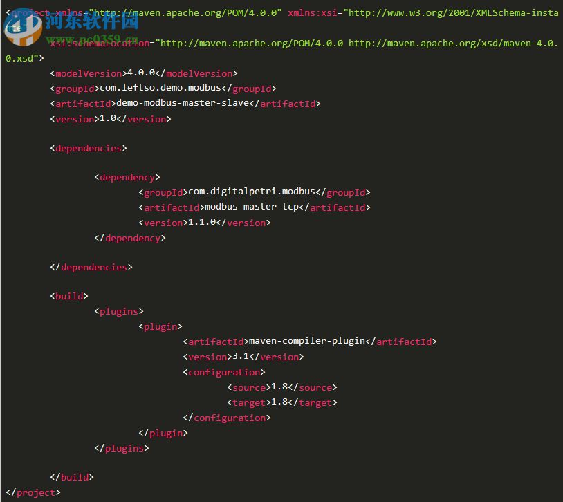Click the text maven-compiler-plugin
563x502 pixels.
(x=307, y=341)
